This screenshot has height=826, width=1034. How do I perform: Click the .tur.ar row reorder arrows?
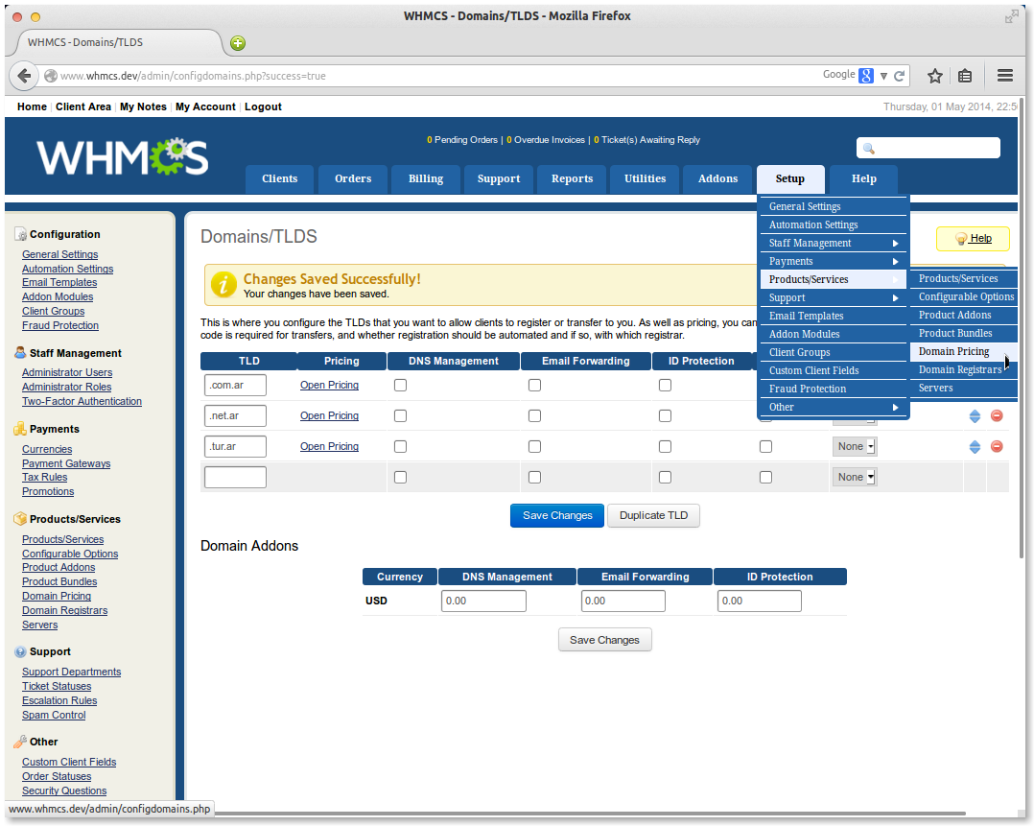coord(975,447)
